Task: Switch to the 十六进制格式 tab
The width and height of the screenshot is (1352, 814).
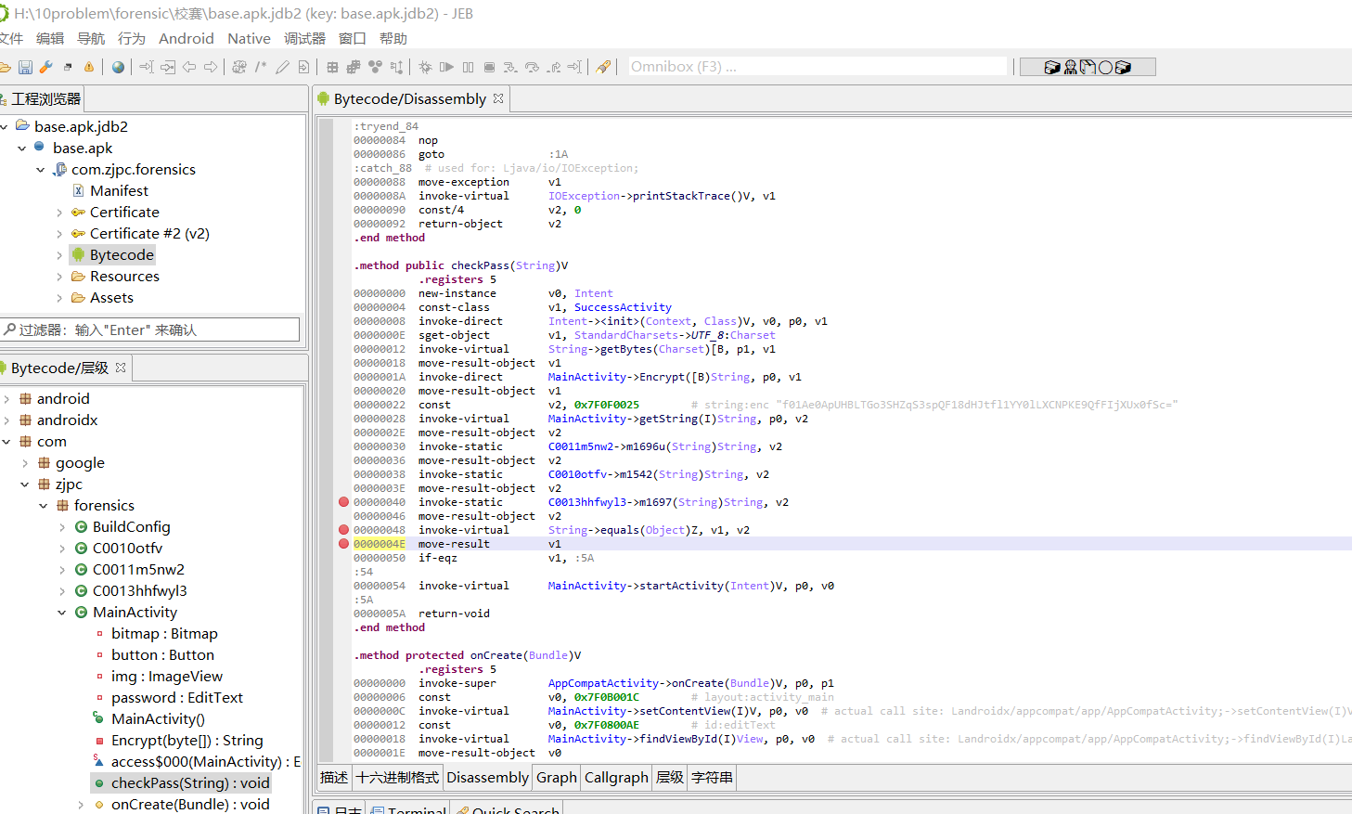Action: [x=397, y=778]
